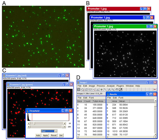
Task: Select the Point (crosshair) tool
Action: point(101,90)
